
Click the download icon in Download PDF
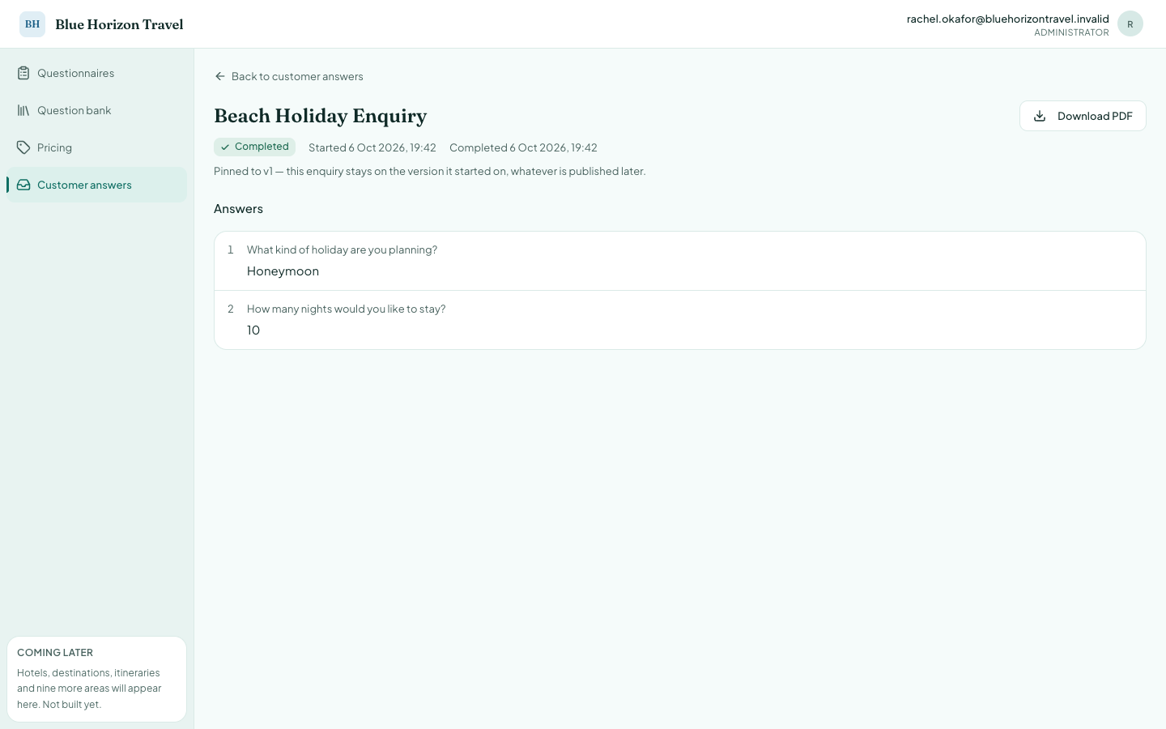[x=1040, y=116]
